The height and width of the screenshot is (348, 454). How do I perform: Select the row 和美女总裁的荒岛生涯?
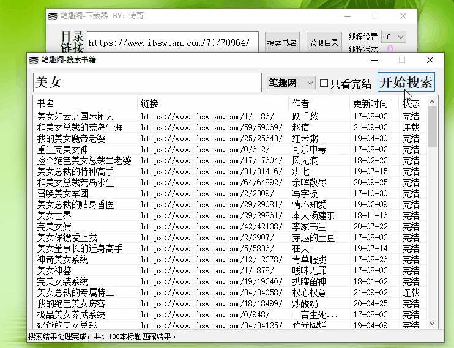click(x=230, y=127)
